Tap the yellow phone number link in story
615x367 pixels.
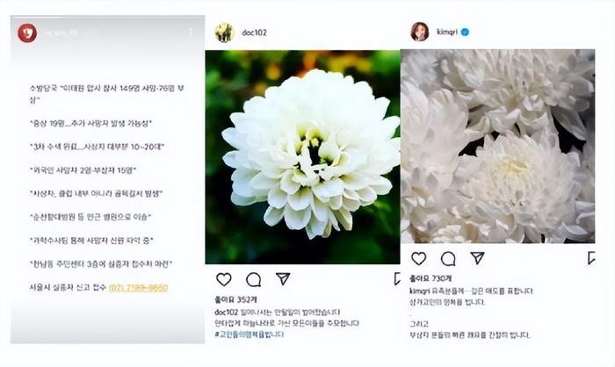(138, 288)
